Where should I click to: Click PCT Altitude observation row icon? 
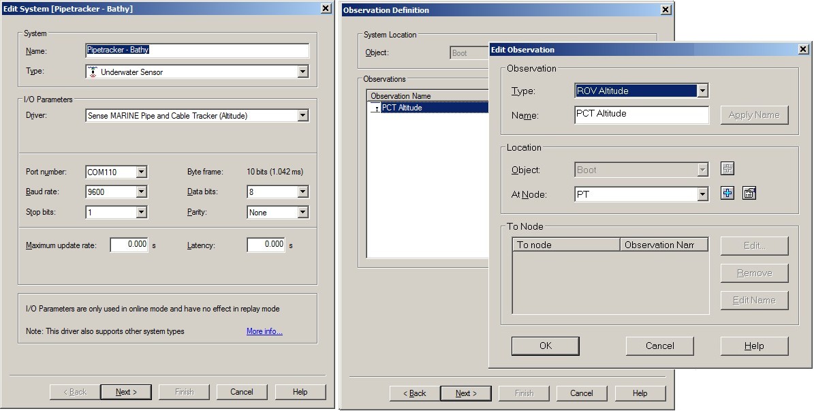(x=376, y=108)
